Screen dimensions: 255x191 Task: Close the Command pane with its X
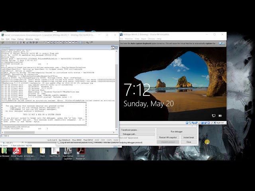116,48
